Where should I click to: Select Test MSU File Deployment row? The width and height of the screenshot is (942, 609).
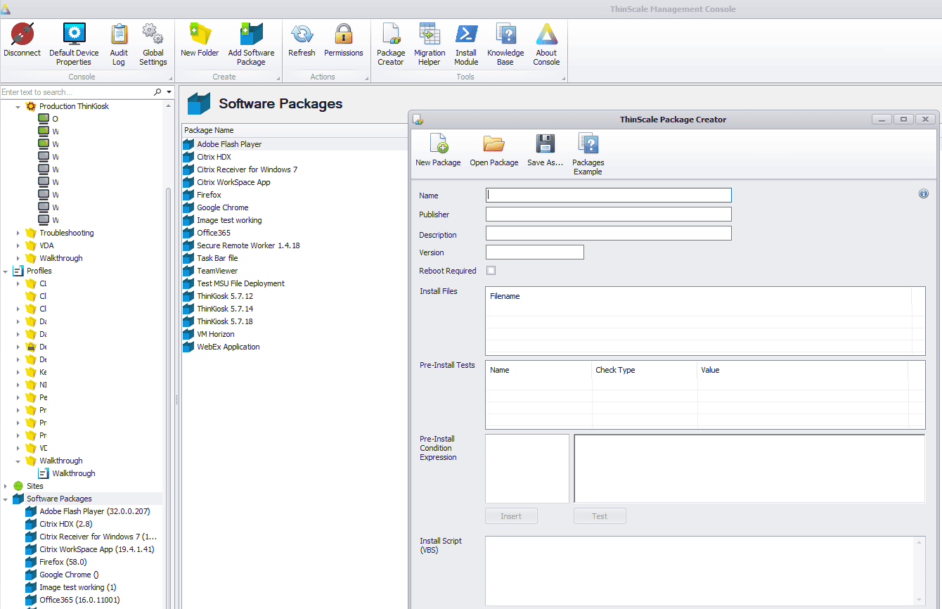point(295,283)
